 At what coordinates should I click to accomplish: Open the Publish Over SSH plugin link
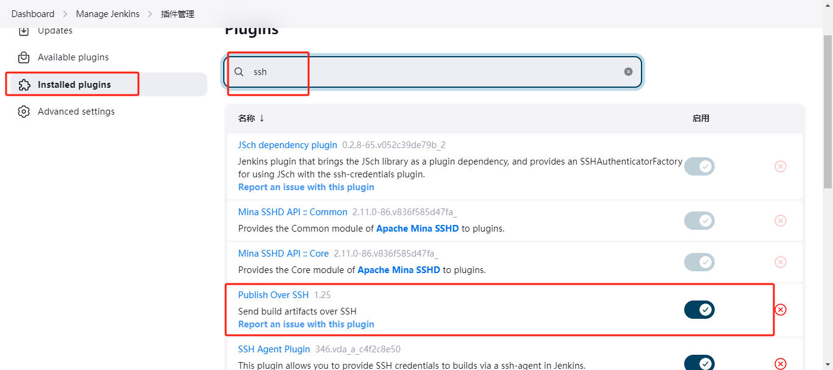pyautogui.click(x=273, y=295)
